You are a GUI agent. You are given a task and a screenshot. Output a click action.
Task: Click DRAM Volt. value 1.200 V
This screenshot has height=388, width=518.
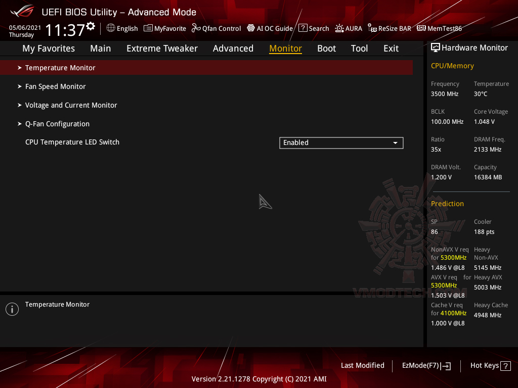441,177
